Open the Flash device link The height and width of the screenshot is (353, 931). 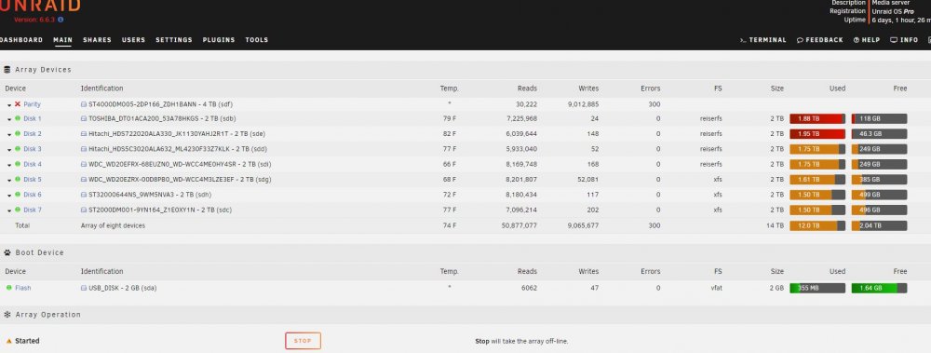[23, 288]
